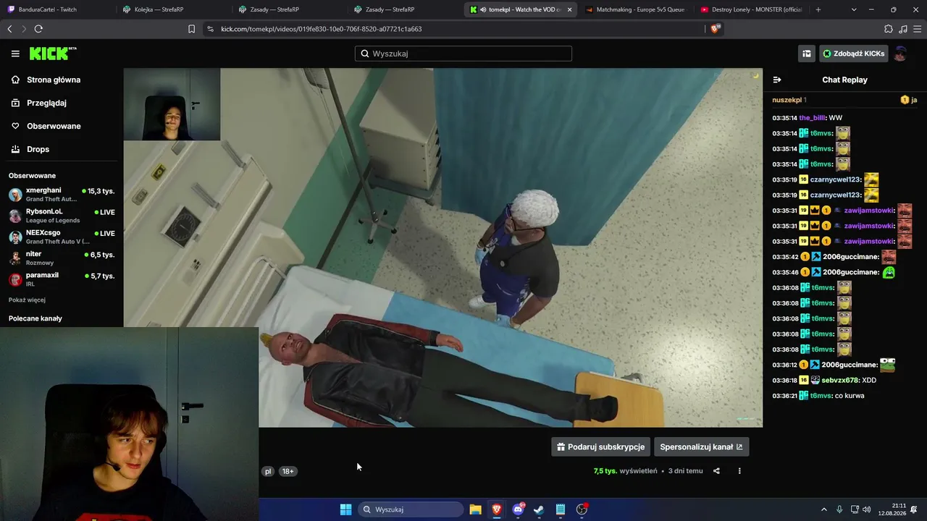This screenshot has height=521, width=927.
Task: Click the Windows taskbar Wyszukaj search box
Action: [411, 509]
